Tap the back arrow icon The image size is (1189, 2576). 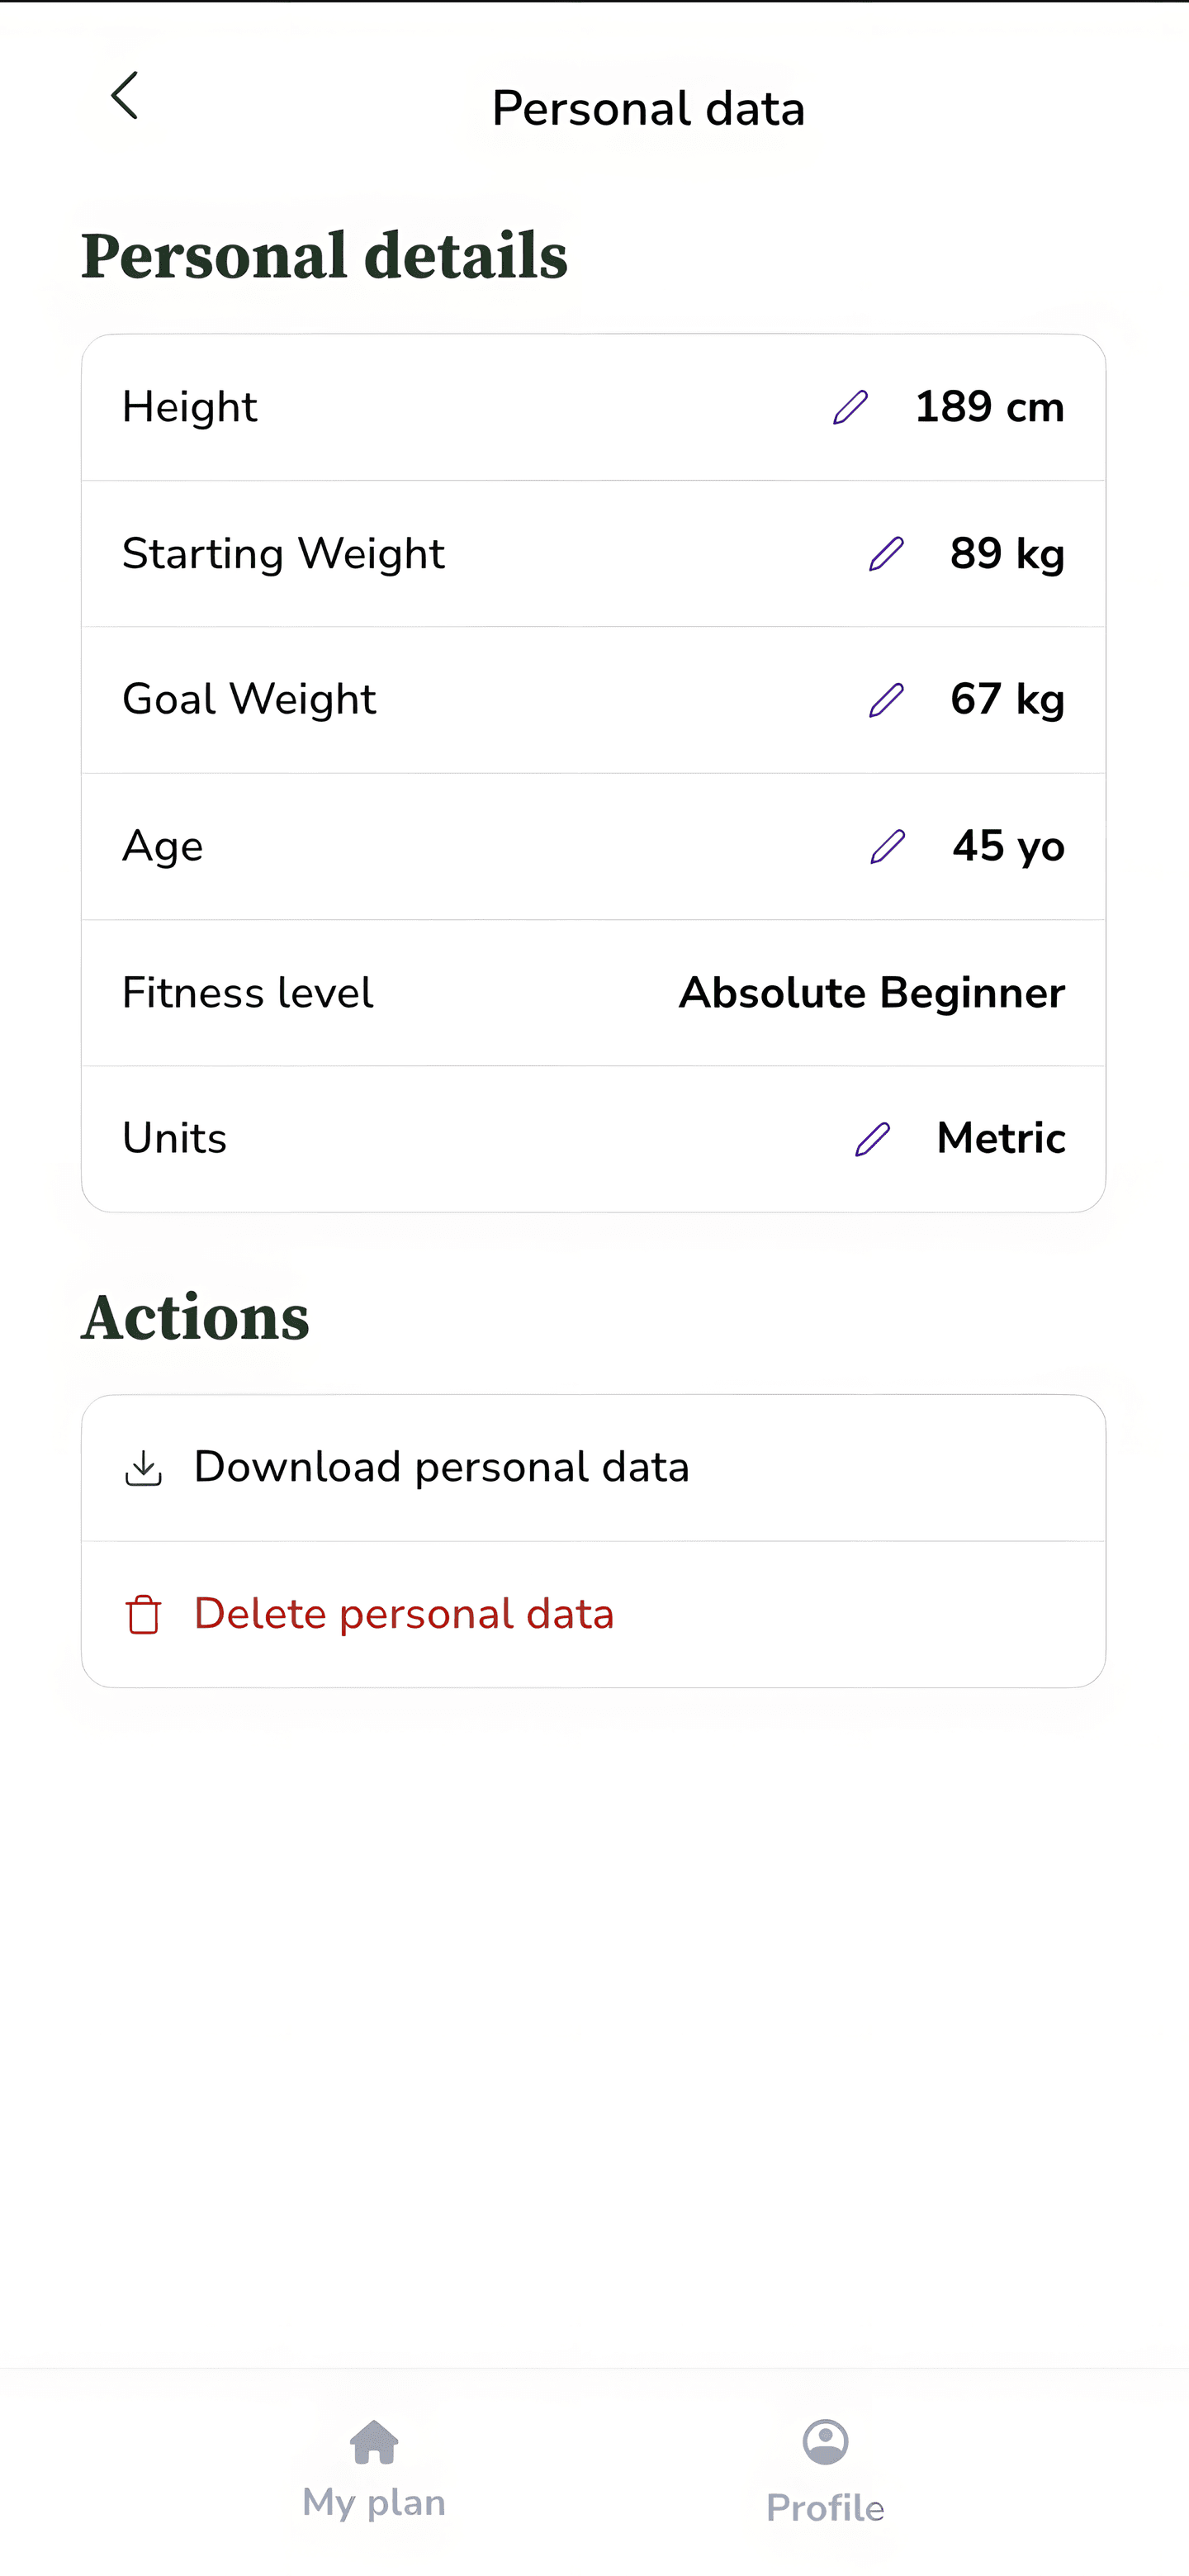click(x=124, y=96)
